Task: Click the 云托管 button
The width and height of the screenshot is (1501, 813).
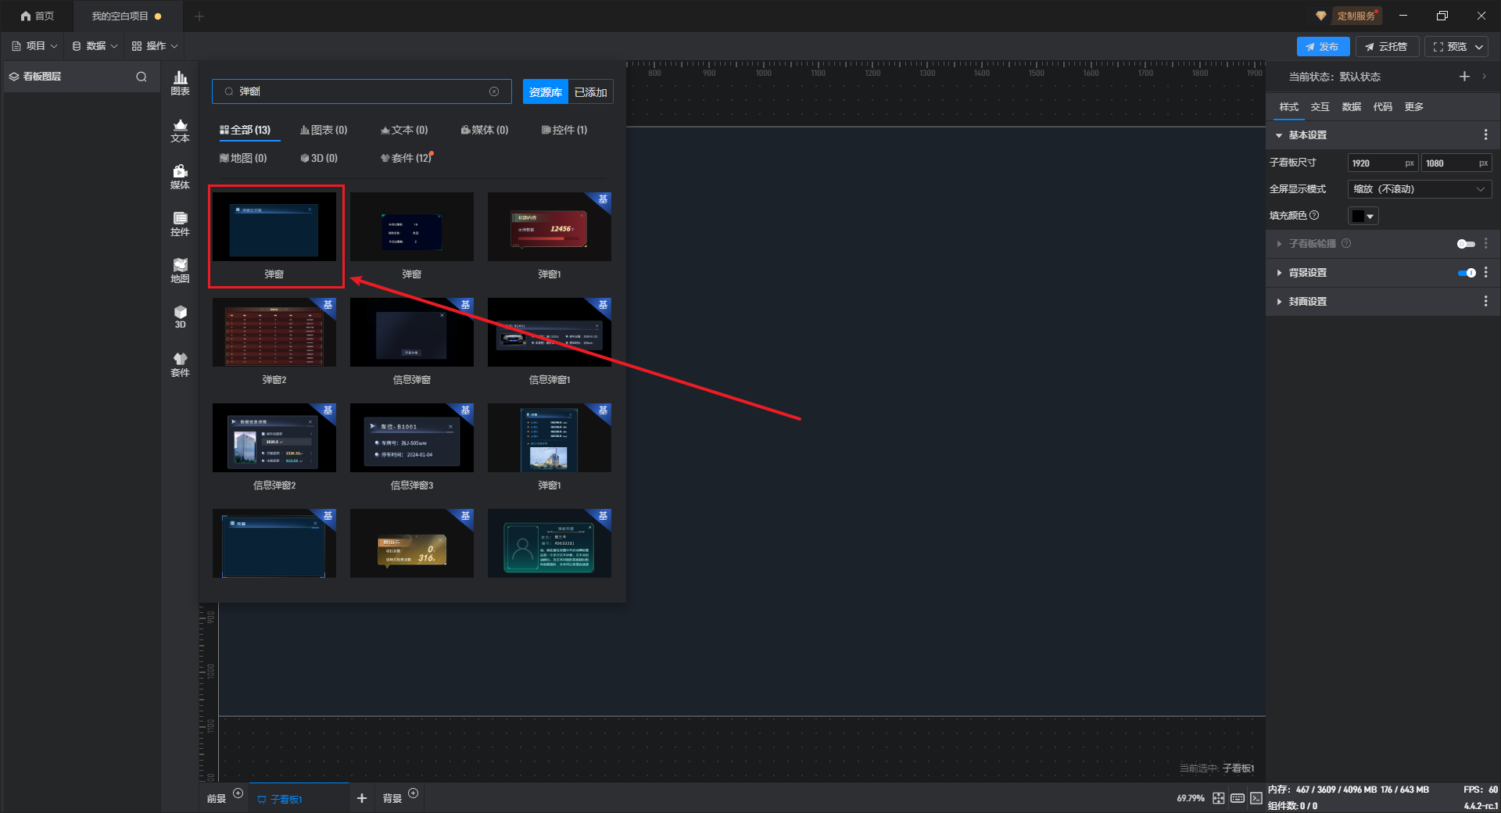Action: [1386, 47]
